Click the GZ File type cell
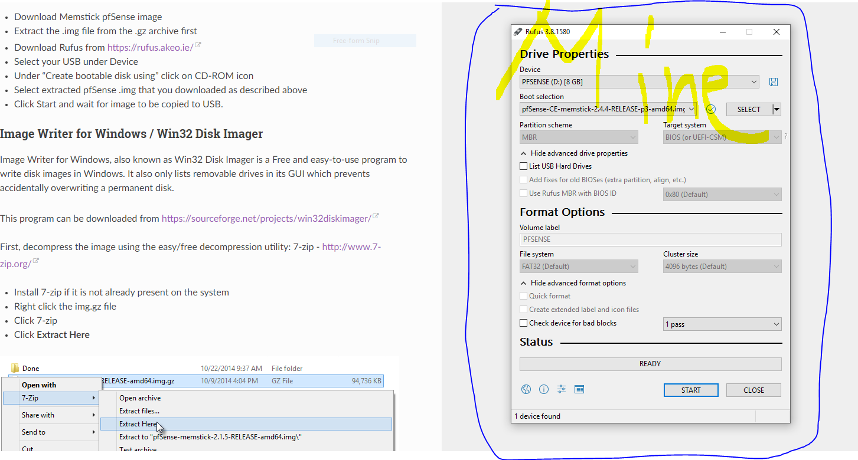858x460 pixels. [x=282, y=381]
